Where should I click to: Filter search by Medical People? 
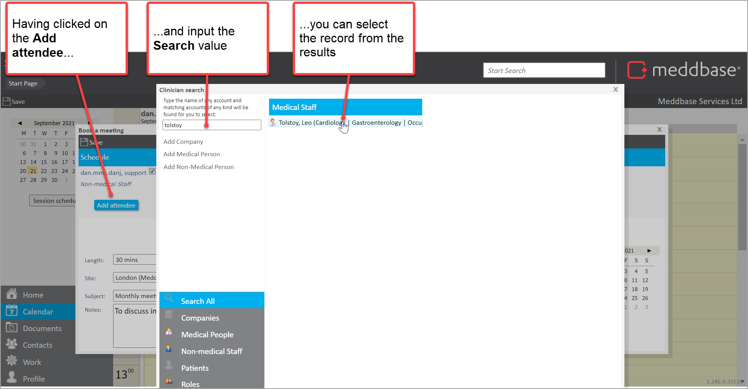[x=207, y=335]
